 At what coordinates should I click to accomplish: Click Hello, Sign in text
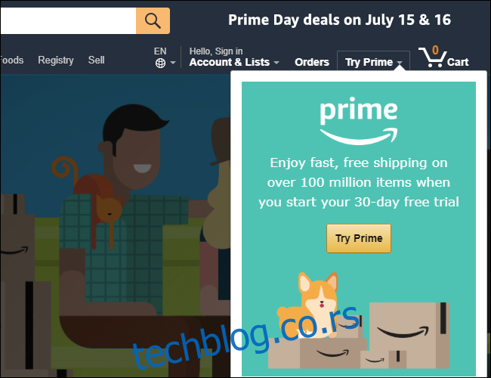tap(216, 51)
